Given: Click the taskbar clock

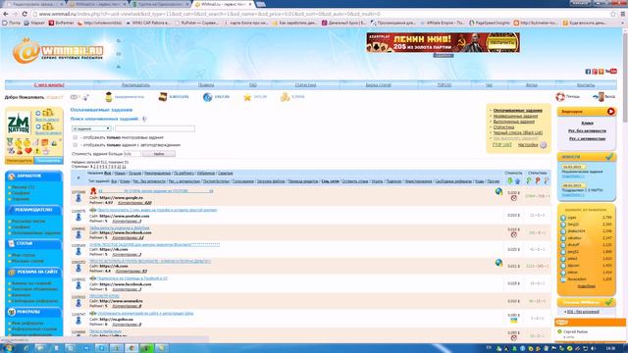Looking at the screenshot, I should (611, 348).
